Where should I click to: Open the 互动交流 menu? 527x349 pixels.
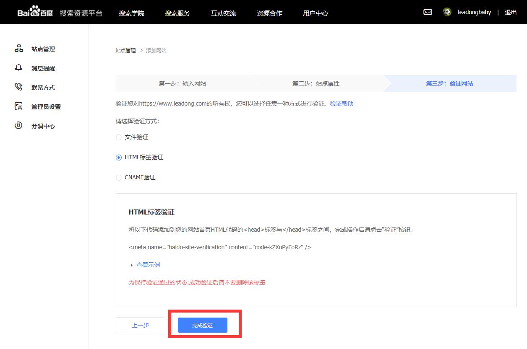(223, 13)
